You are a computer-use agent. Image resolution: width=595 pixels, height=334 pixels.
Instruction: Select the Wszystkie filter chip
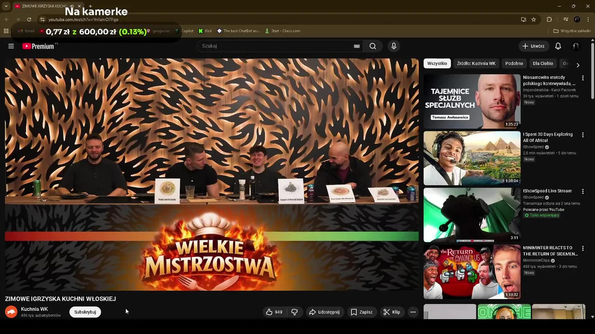[437, 64]
